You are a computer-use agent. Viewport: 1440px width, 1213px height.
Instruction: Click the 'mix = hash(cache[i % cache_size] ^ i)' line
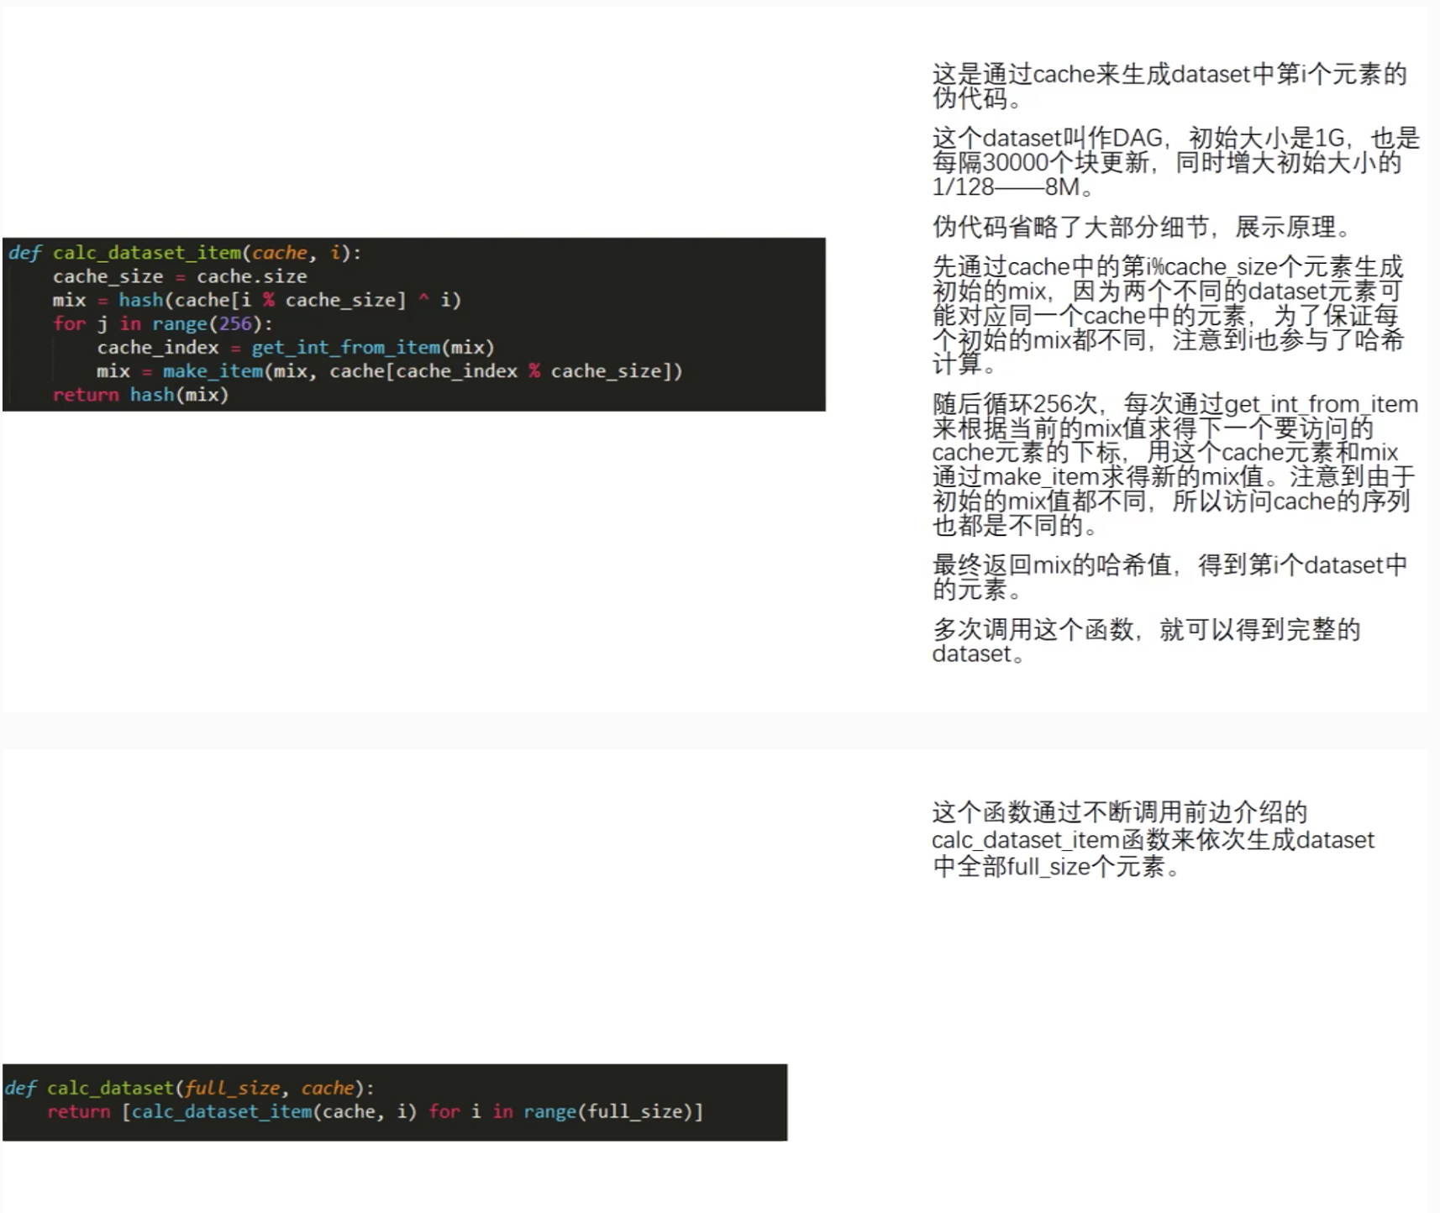257,300
